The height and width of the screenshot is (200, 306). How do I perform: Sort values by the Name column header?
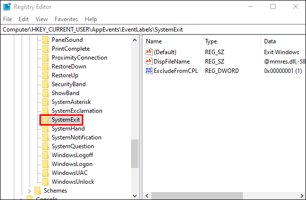click(154, 41)
